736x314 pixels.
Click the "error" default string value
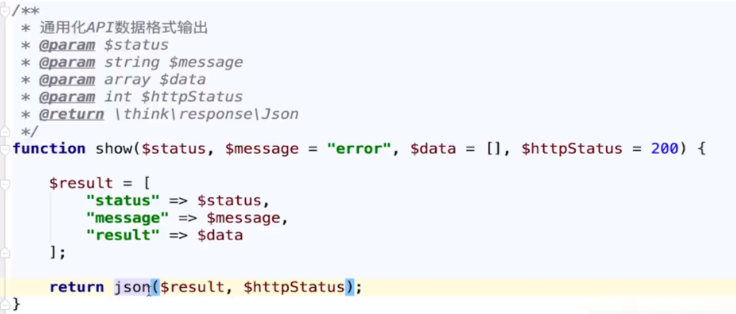point(359,149)
